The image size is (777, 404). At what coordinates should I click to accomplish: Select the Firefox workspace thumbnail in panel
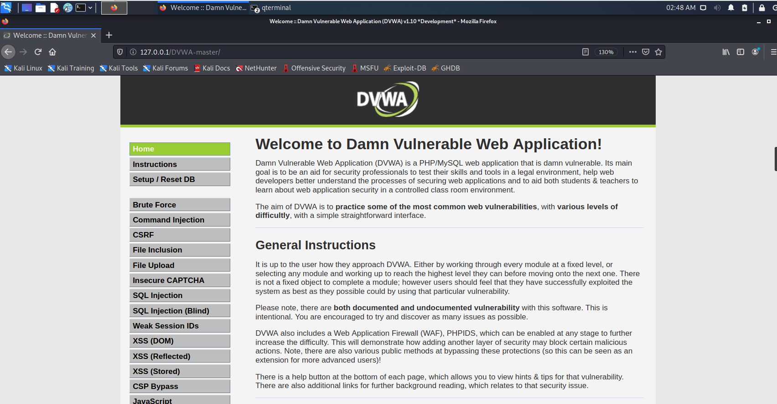coord(114,8)
